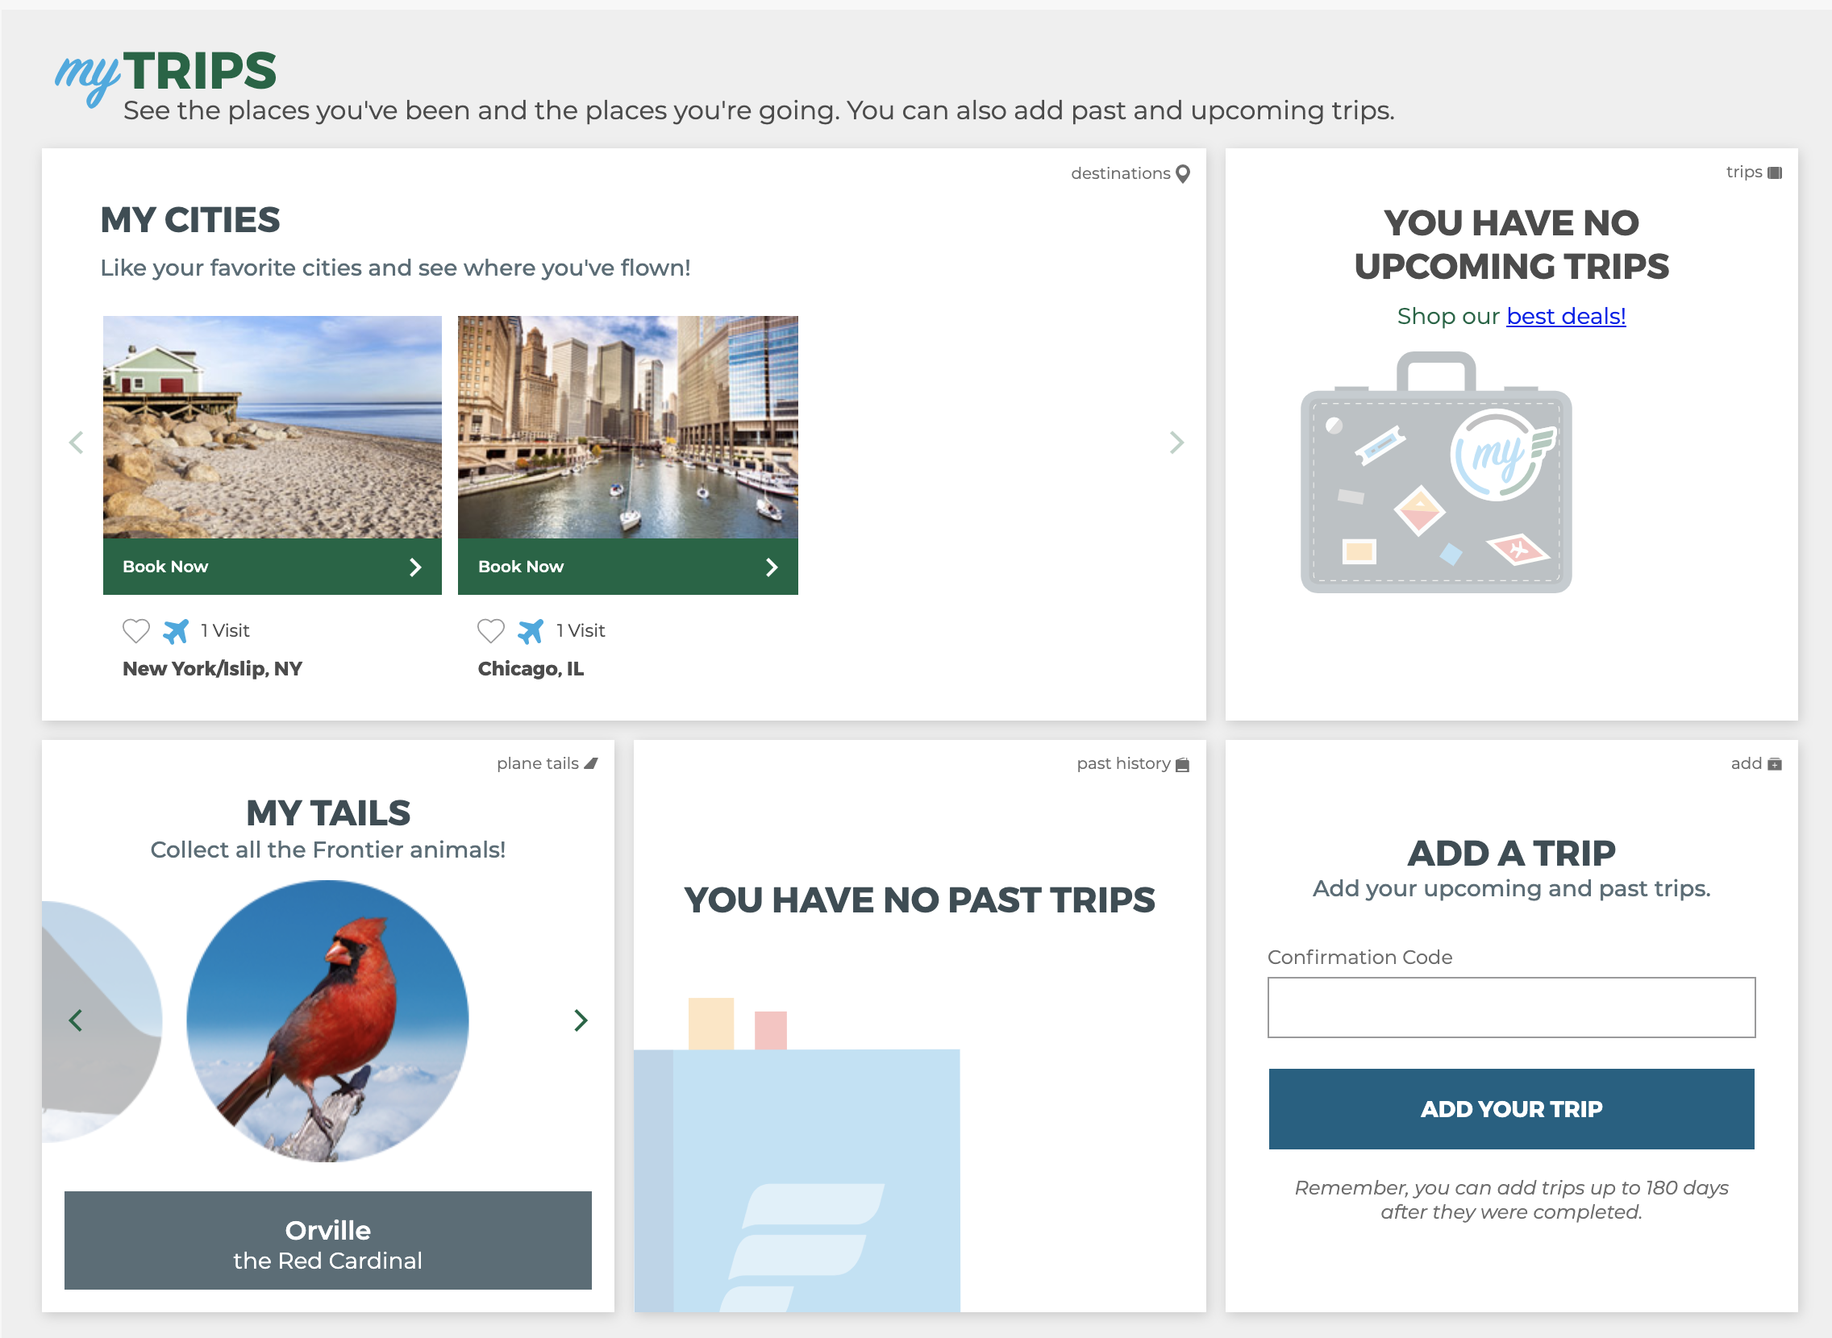Screen dimensions: 1832x1338
Task: Click the trips ticket icon
Action: (1775, 172)
